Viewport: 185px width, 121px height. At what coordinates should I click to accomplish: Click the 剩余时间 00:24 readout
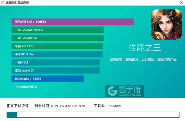point(46,106)
